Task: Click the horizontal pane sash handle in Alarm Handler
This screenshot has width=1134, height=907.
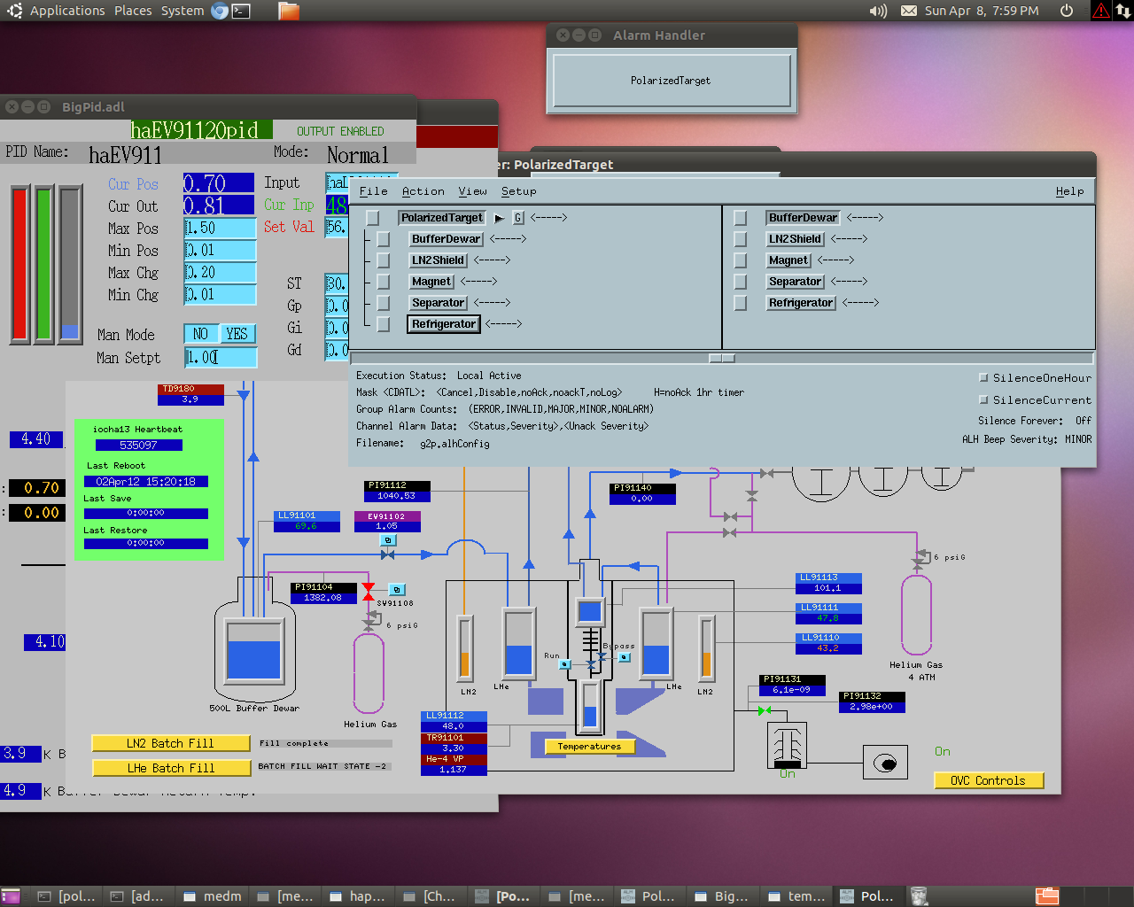Action: click(722, 358)
